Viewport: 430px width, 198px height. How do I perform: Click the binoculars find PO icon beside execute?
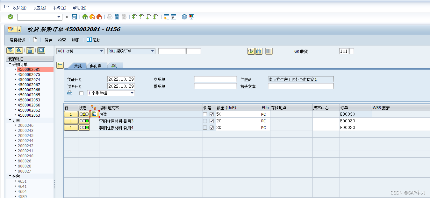click(259, 51)
